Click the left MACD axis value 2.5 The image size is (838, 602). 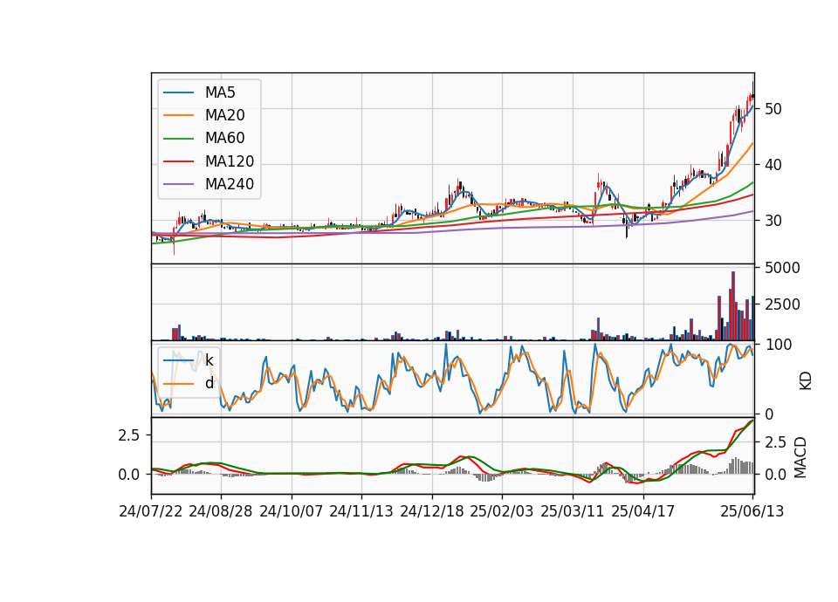(129, 435)
